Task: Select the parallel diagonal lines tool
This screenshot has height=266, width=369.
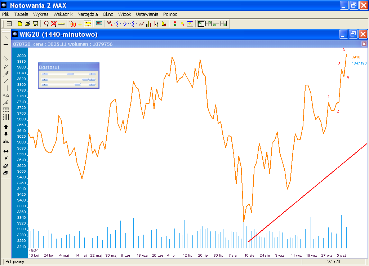Action: click(x=6, y=59)
